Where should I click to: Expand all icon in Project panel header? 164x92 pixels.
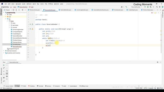16,10
